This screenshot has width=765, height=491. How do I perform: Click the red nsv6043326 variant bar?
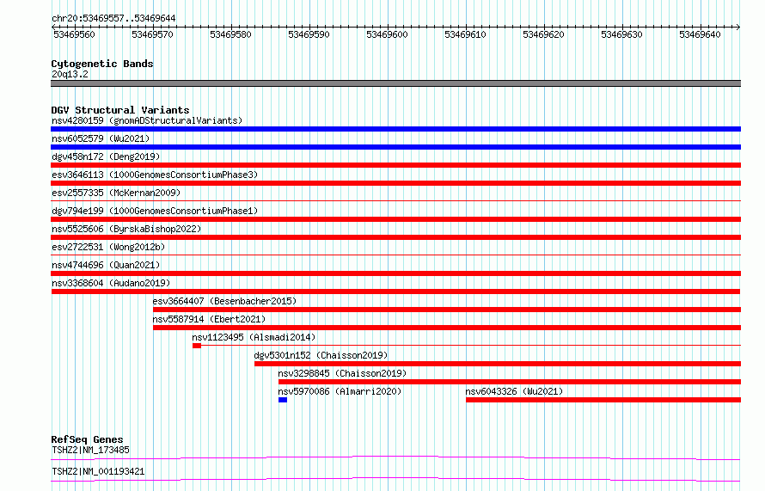tap(603, 400)
